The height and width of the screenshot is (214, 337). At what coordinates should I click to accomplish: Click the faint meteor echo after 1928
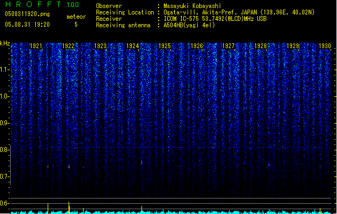tap(269, 165)
